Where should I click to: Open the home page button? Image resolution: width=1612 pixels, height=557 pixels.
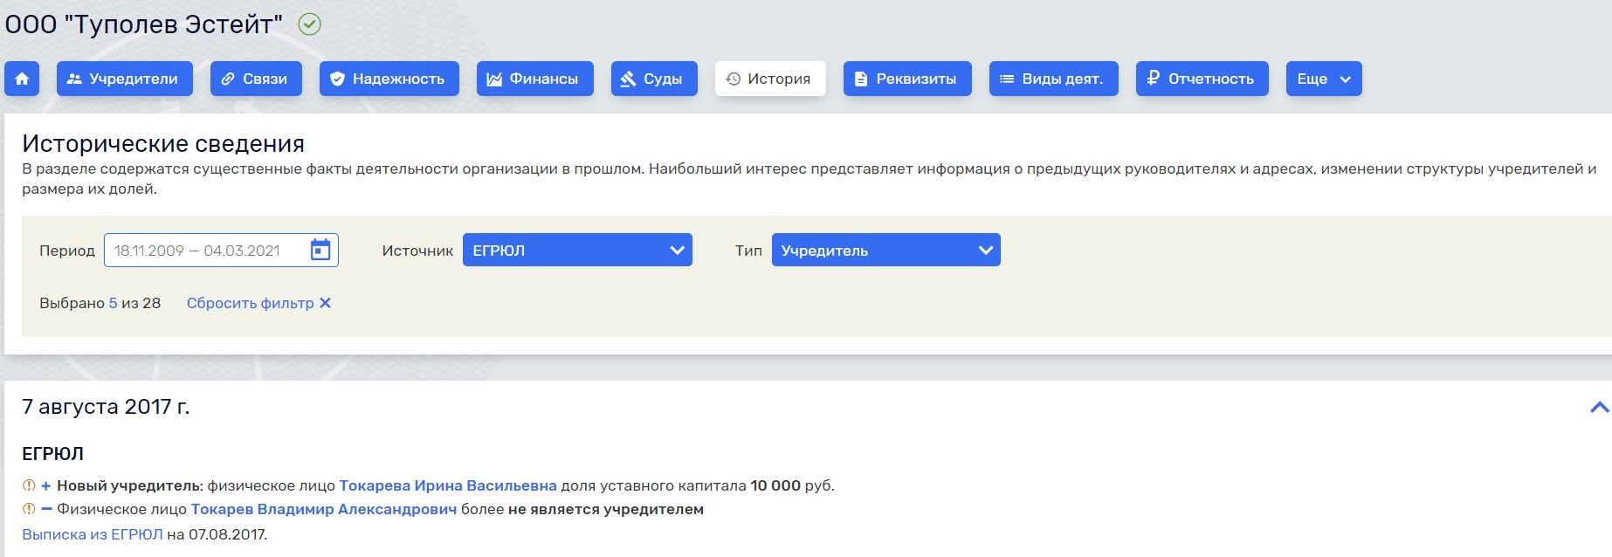[x=22, y=79]
